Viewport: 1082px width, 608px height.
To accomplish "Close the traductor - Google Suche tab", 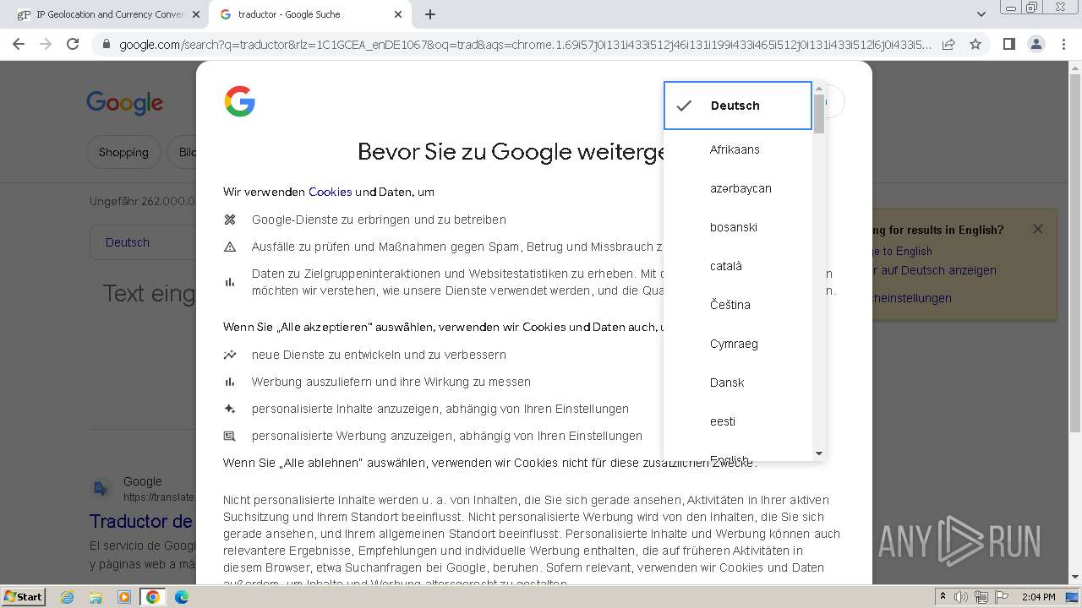I will [398, 14].
